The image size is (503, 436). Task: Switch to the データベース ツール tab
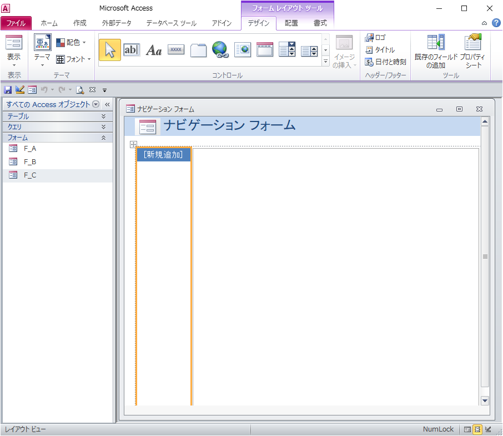pyautogui.click(x=172, y=23)
